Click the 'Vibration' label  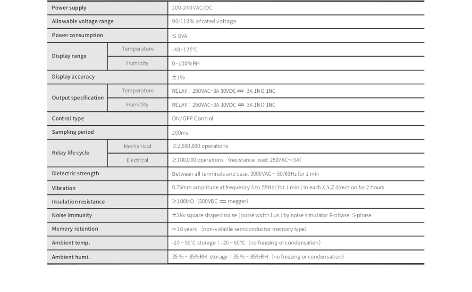coord(64,188)
